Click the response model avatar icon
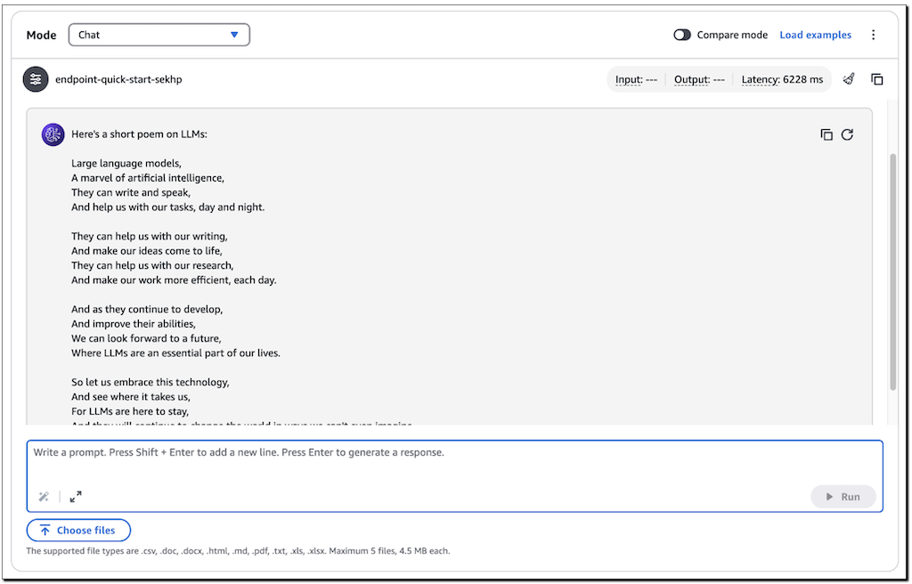Viewport: 912px width, 584px height. click(53, 134)
